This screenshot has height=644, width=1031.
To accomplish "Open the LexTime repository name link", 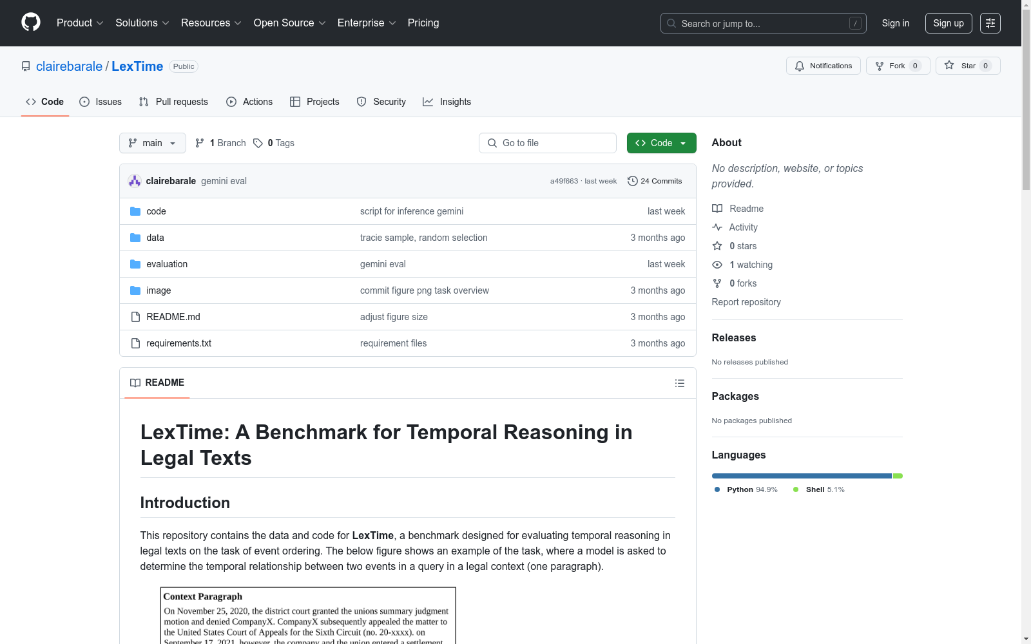I will pyautogui.click(x=137, y=66).
